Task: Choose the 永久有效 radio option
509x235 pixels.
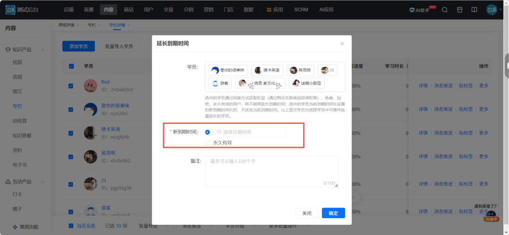Action: point(207,143)
